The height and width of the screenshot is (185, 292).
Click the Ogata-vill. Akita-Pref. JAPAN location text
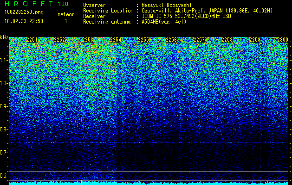207,11
